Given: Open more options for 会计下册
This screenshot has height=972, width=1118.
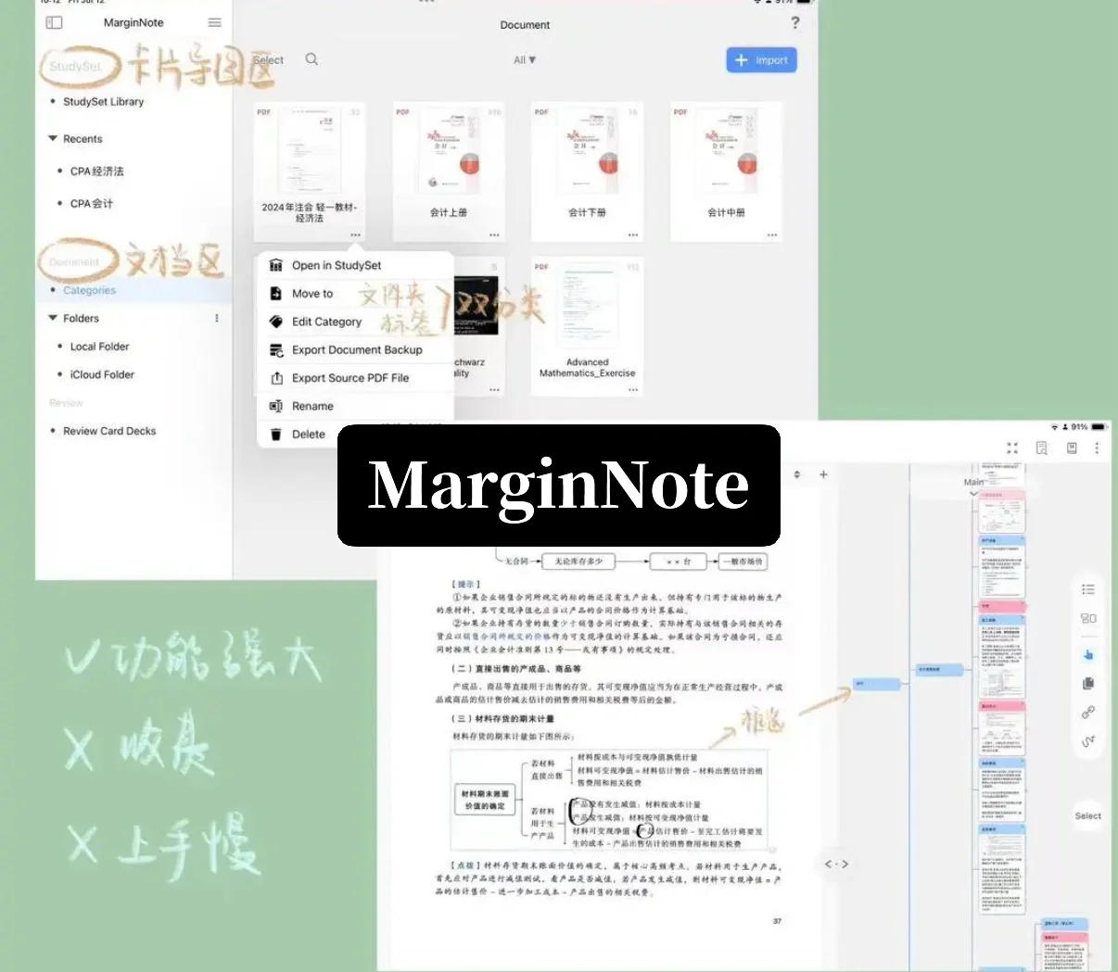Looking at the screenshot, I should tap(633, 234).
